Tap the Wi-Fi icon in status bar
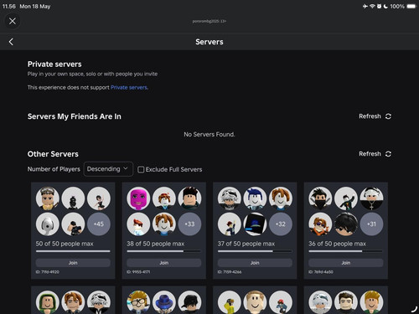 click(x=372, y=6)
